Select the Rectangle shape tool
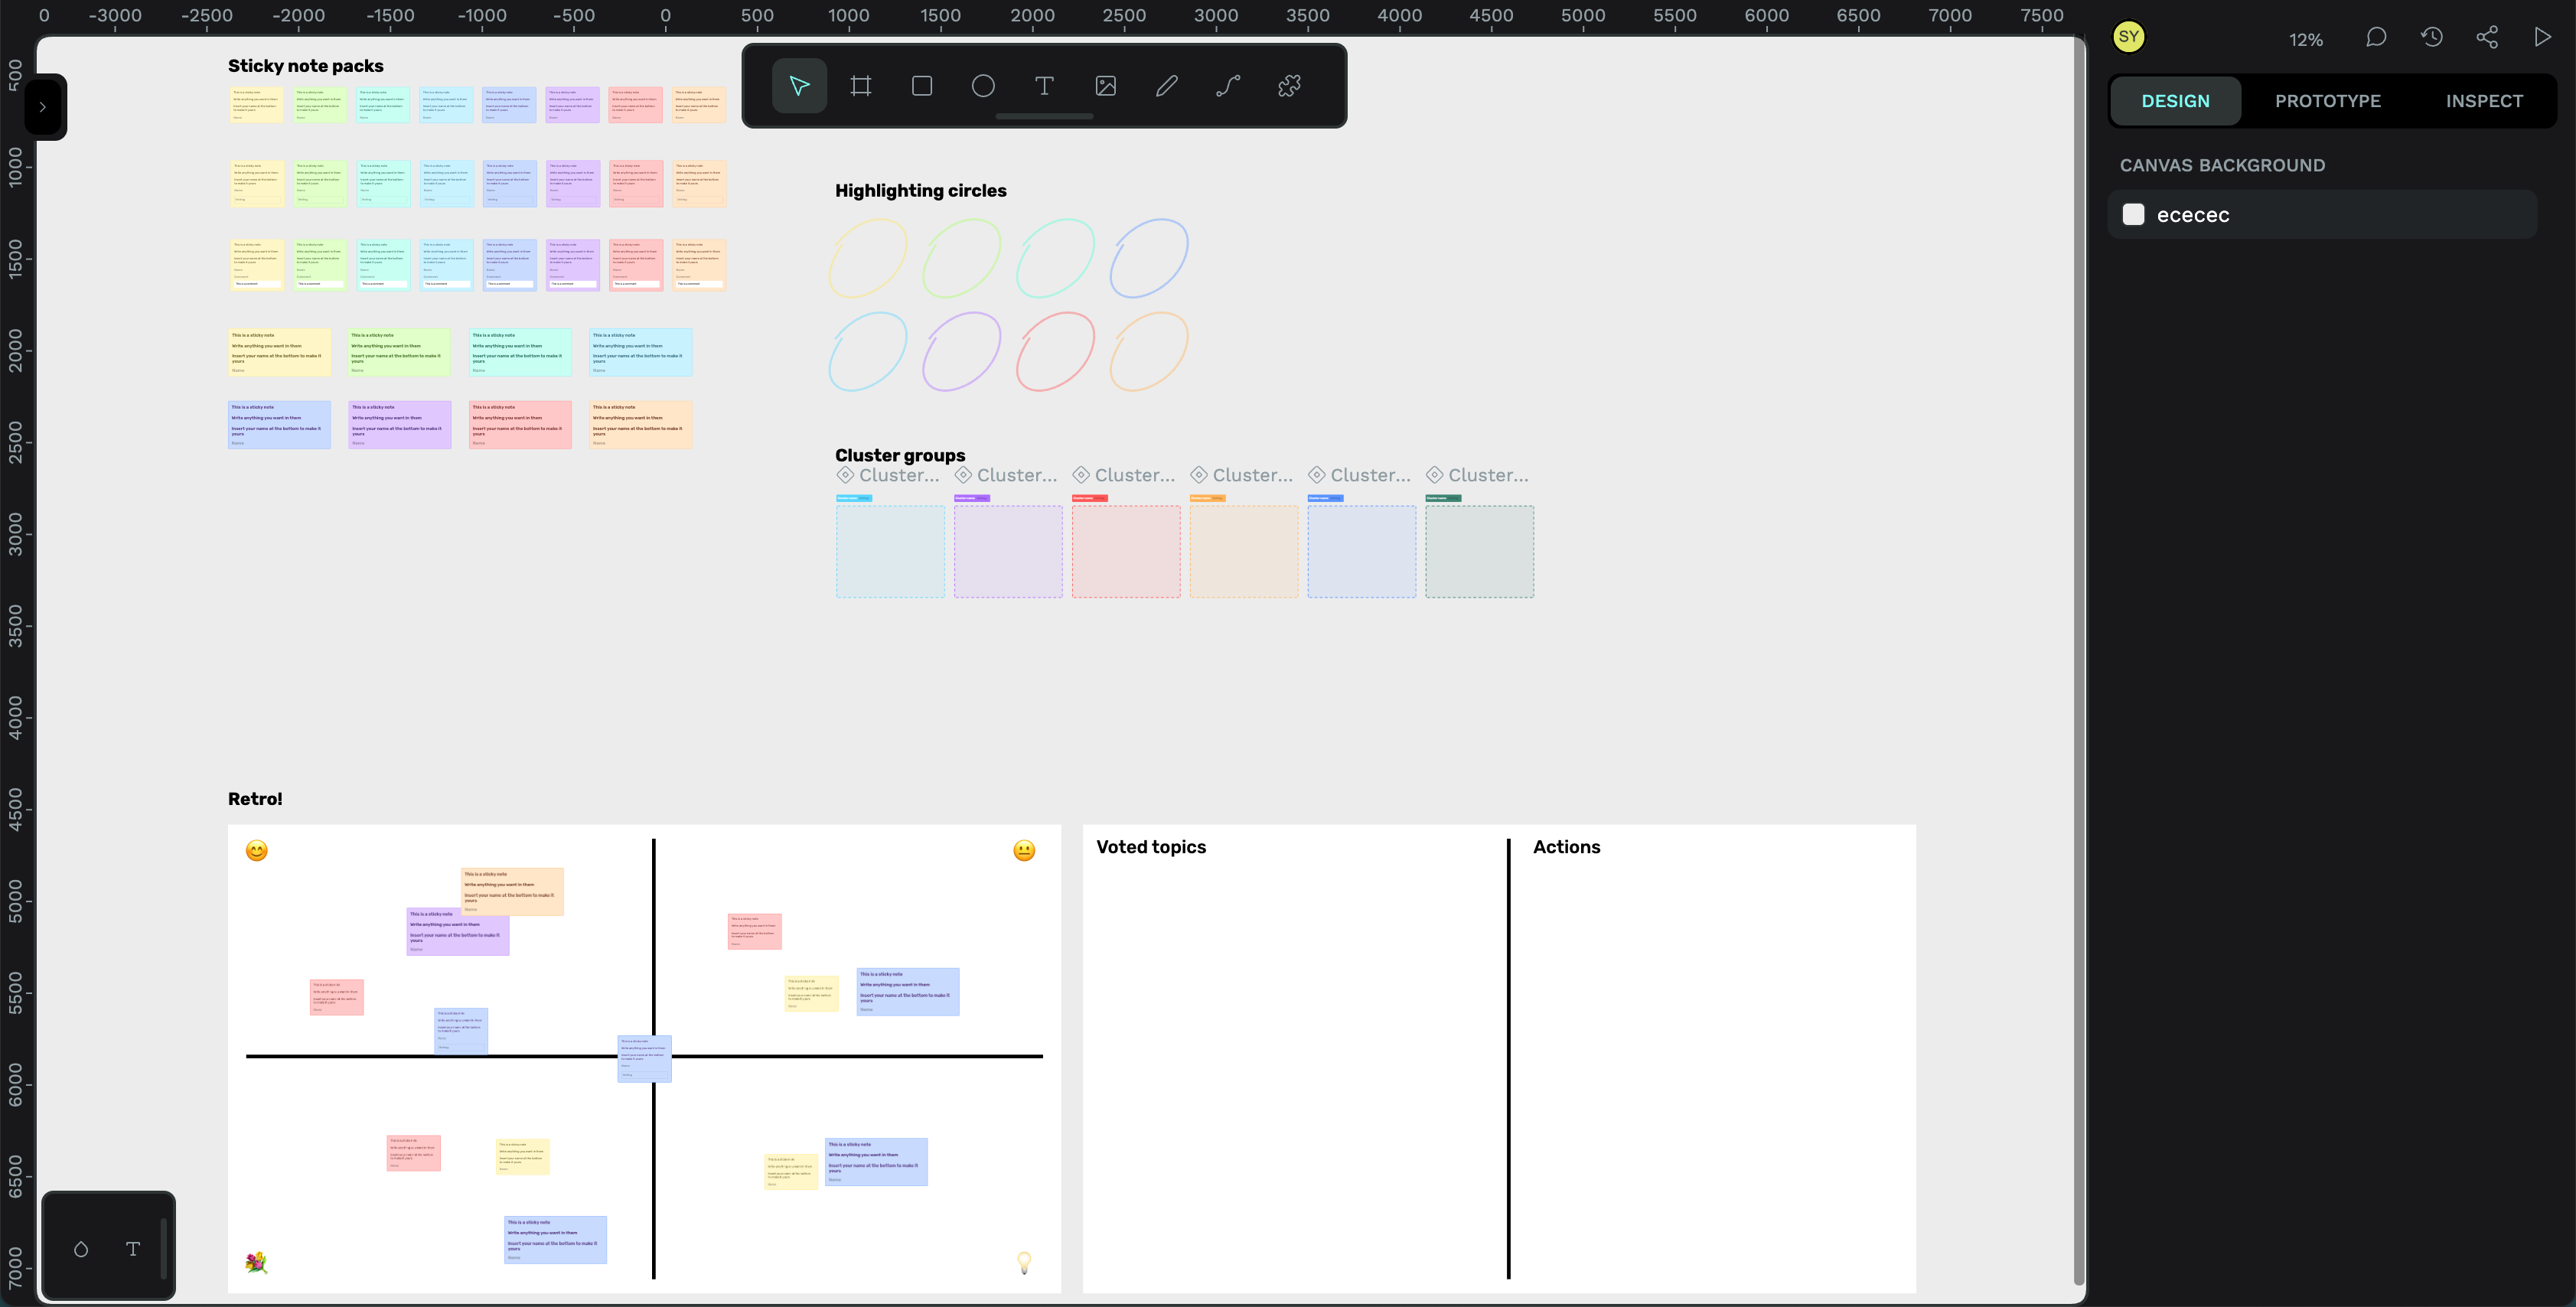Viewport: 2576px width, 1307px height. 922,86
